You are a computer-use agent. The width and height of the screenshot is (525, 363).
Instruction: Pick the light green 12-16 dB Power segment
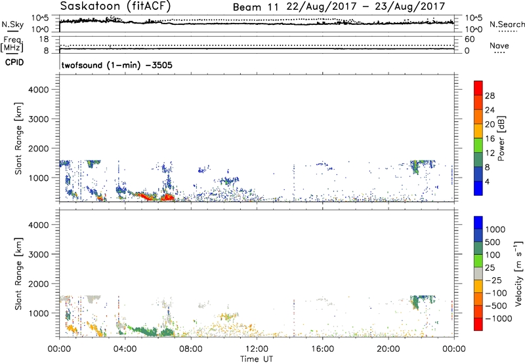coord(478,145)
